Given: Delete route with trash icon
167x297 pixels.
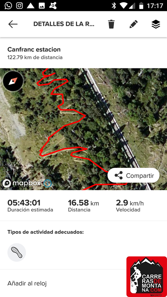Looking at the screenshot, I should coord(111,24).
